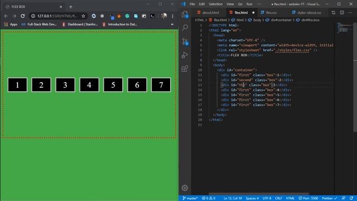Viewport: 357px width, 201px height.
Task: Click Ln 13, Col 19 position indicator
Action: (233, 198)
